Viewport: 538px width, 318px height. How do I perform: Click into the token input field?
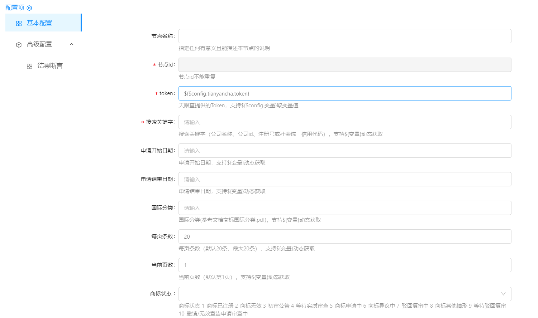pyautogui.click(x=344, y=93)
